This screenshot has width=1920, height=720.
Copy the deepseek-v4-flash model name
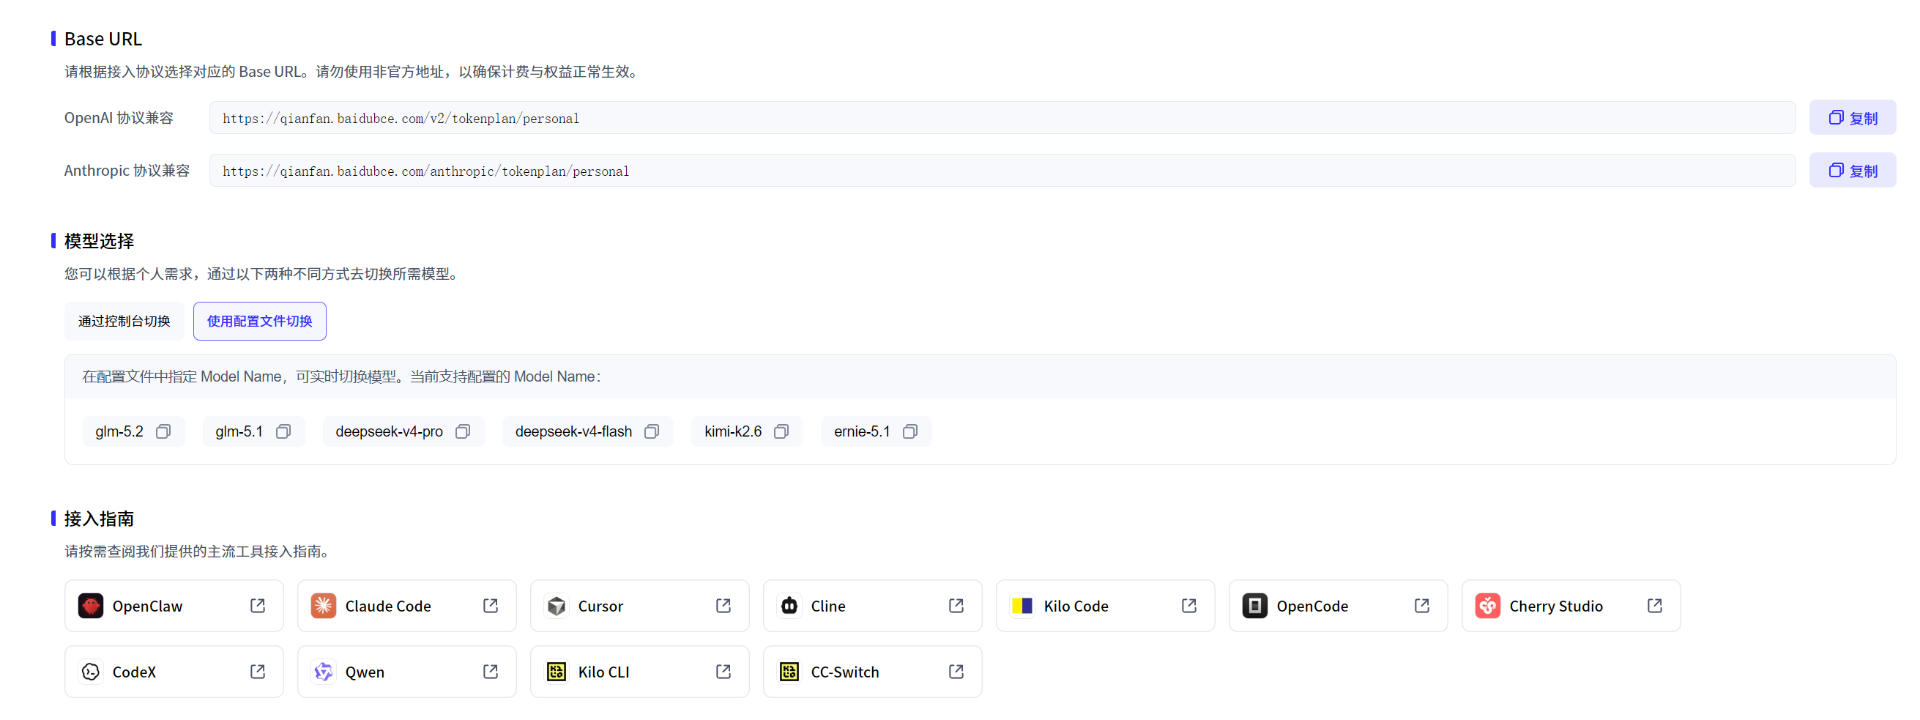coord(652,431)
